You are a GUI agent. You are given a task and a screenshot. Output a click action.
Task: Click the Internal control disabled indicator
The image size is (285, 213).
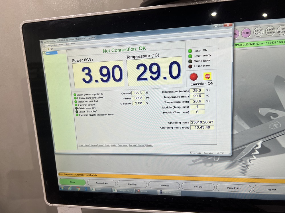pyautogui.click(x=75, y=98)
